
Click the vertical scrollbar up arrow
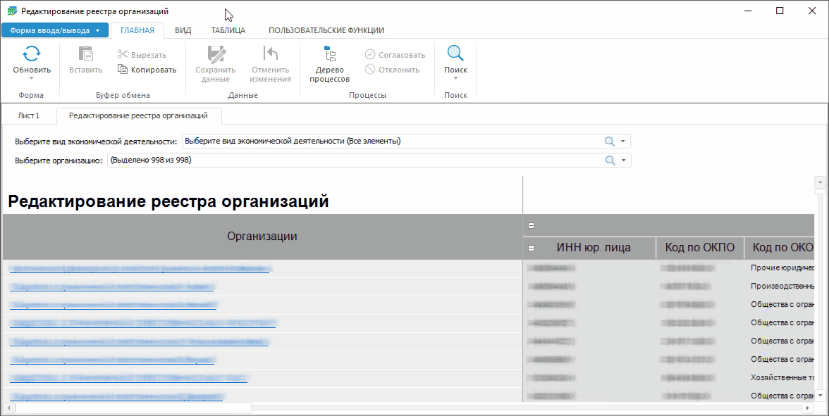tap(820, 182)
